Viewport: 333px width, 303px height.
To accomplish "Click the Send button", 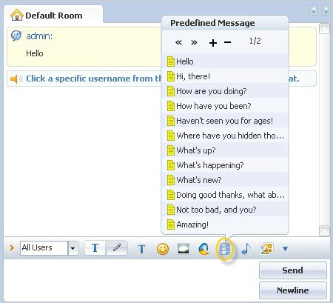I will [293, 270].
